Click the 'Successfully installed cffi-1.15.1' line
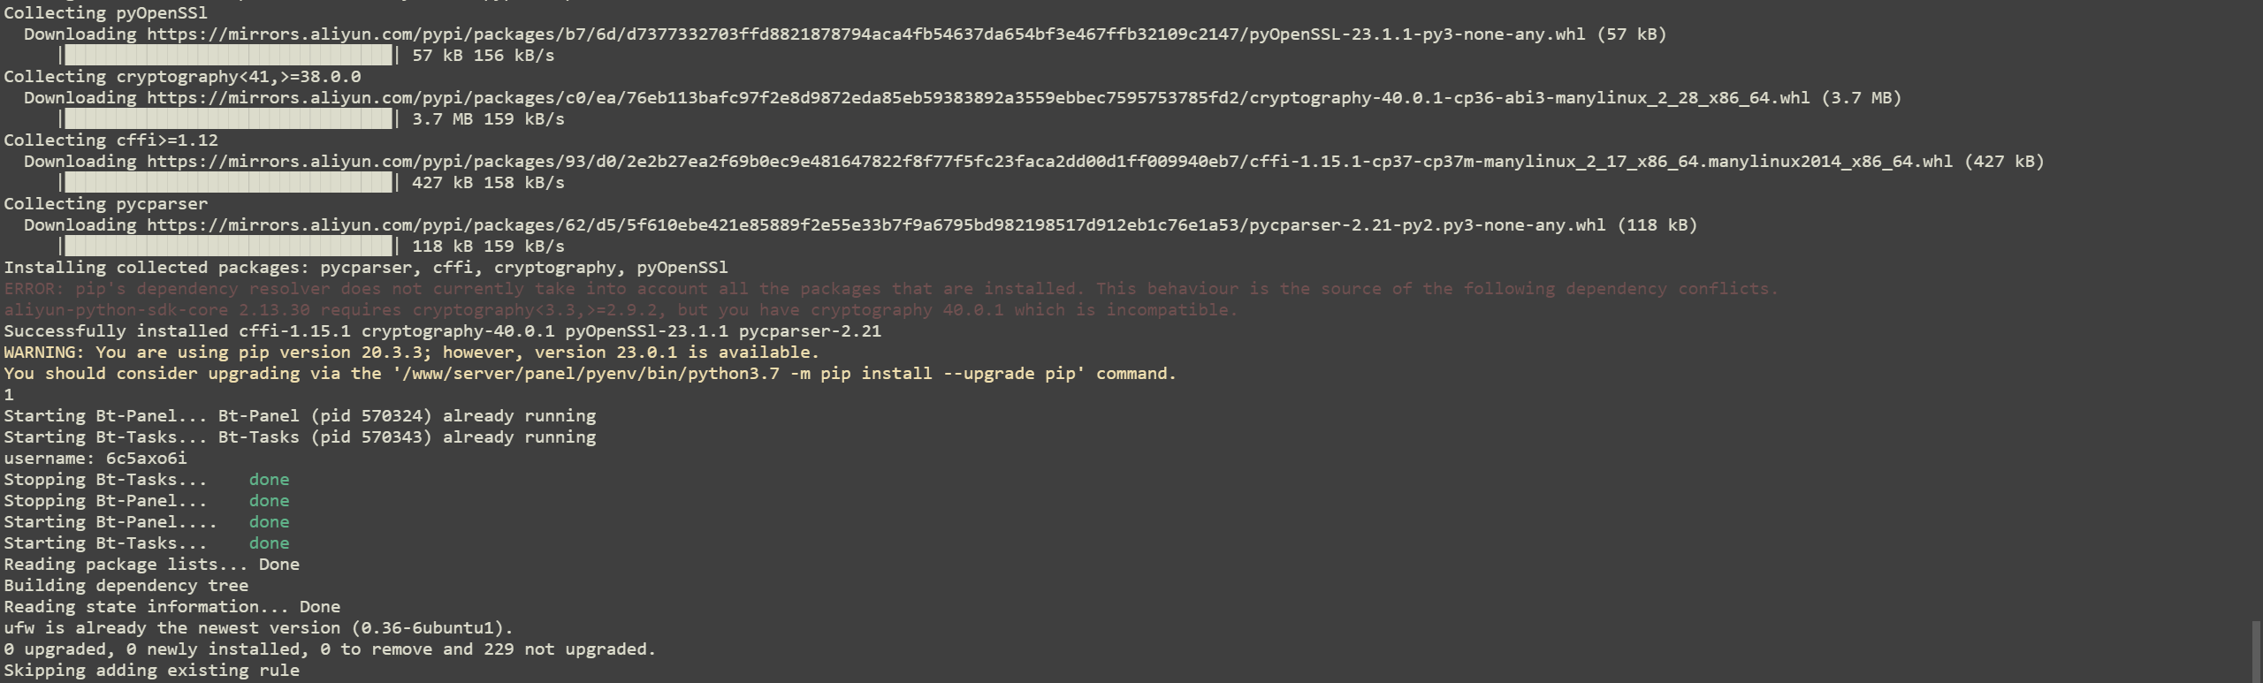2263x683 pixels. (x=443, y=331)
